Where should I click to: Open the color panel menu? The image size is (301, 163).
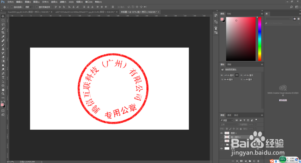click(262, 14)
